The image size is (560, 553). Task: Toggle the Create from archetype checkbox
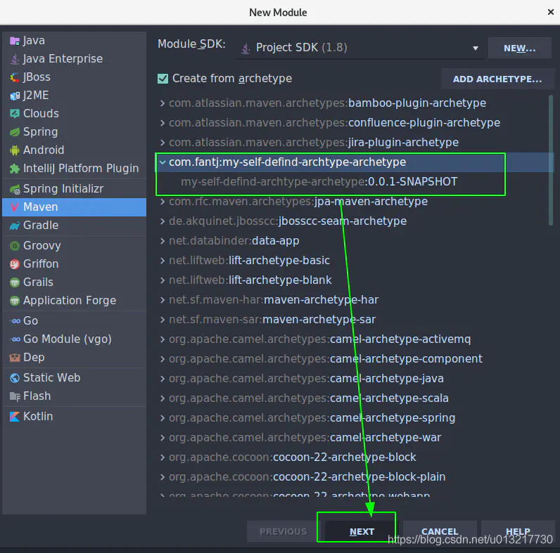[x=163, y=79]
